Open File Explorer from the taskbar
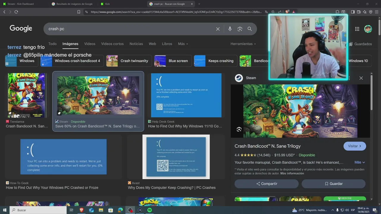This screenshot has height=214, width=381. 101,210
